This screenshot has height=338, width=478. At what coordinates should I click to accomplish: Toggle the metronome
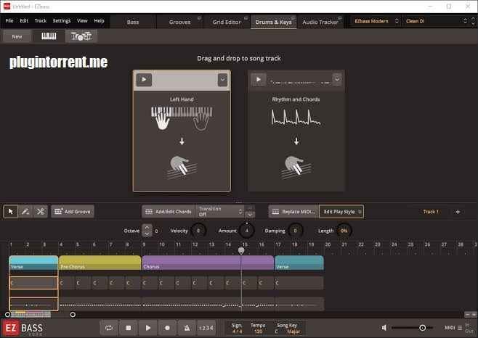pyautogui.click(x=187, y=328)
